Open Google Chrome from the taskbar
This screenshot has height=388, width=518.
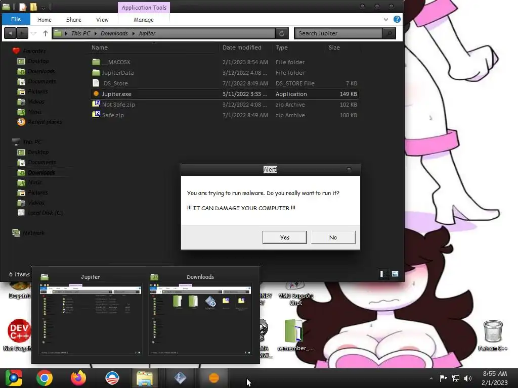[45, 378]
